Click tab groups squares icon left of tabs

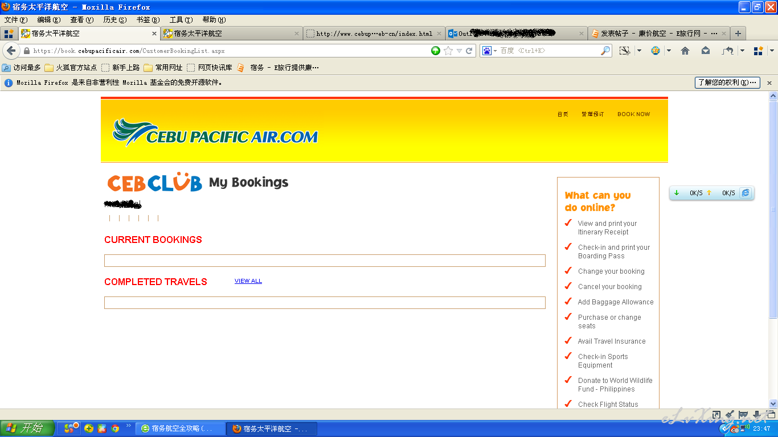click(x=9, y=34)
